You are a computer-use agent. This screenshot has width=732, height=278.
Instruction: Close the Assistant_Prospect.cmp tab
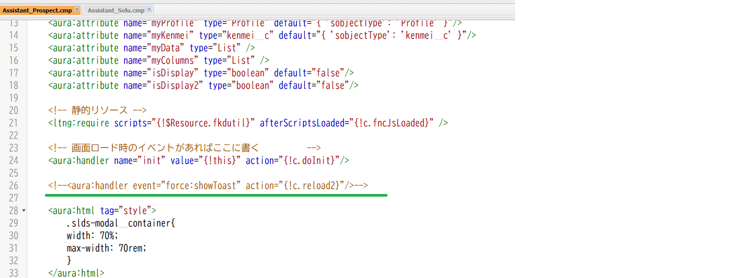pyautogui.click(x=77, y=9)
